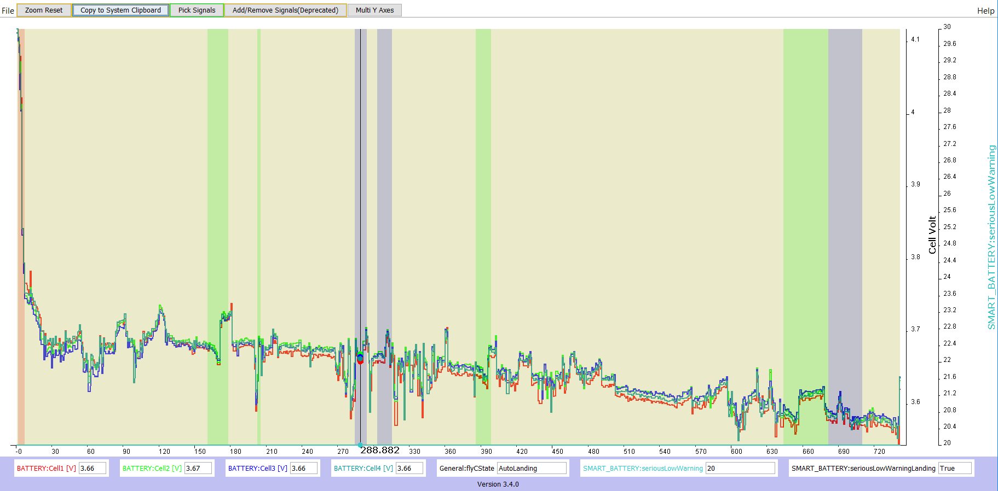Click the 3.6 tick on Cell Volt axis
Screen dimensions: 998x491
[x=915, y=402]
